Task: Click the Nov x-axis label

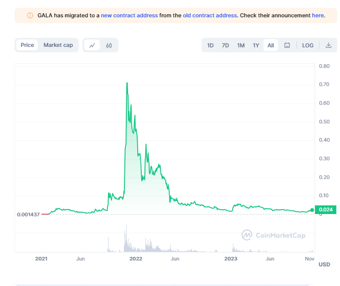Action: pyautogui.click(x=309, y=259)
